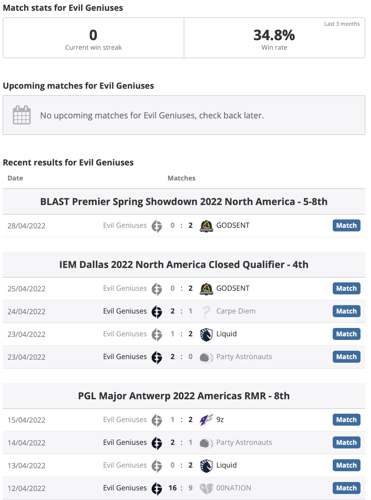The width and height of the screenshot is (371, 500).
Task: Open Match button for 00NATION game
Action: (x=346, y=488)
